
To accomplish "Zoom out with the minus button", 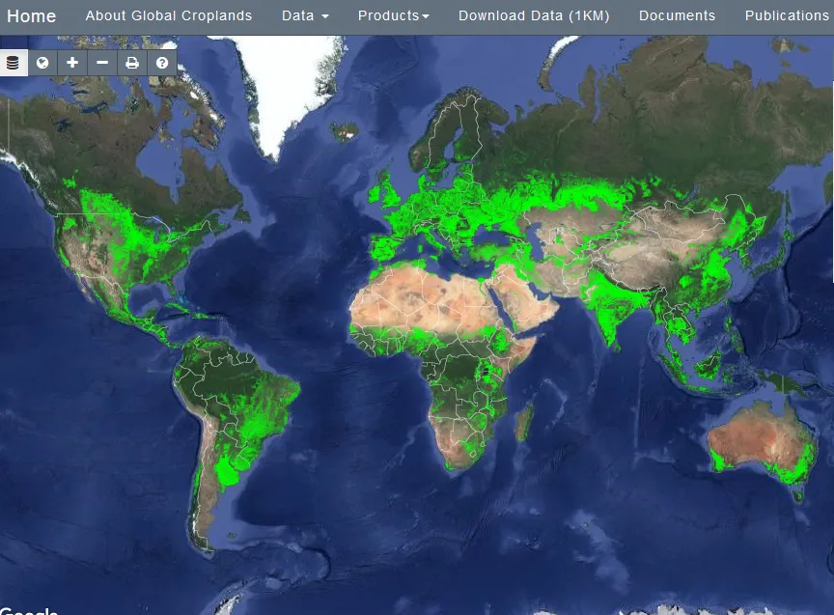I will 102,63.
